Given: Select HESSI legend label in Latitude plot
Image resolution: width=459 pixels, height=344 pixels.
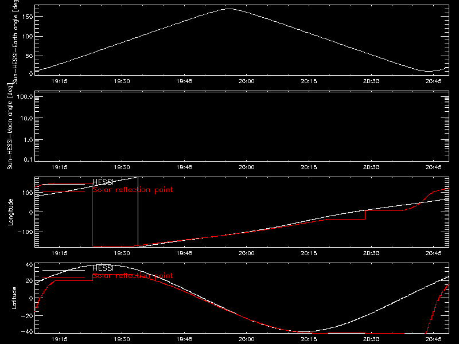Looking at the screenshot, I should click(103, 268).
